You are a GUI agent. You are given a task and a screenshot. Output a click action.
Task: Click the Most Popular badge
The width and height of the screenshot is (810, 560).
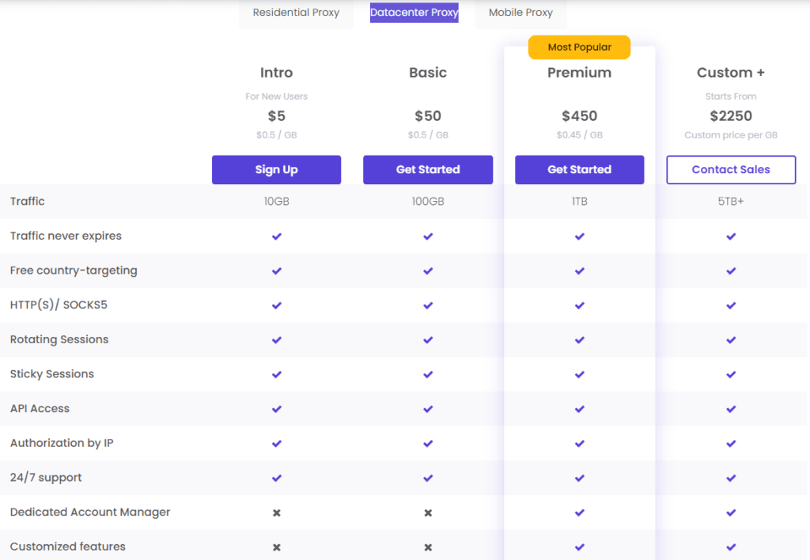tap(580, 47)
